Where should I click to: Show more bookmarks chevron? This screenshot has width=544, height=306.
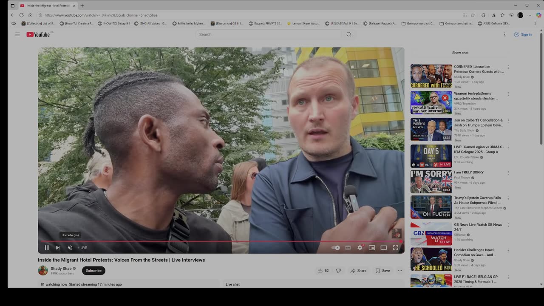coord(535,23)
